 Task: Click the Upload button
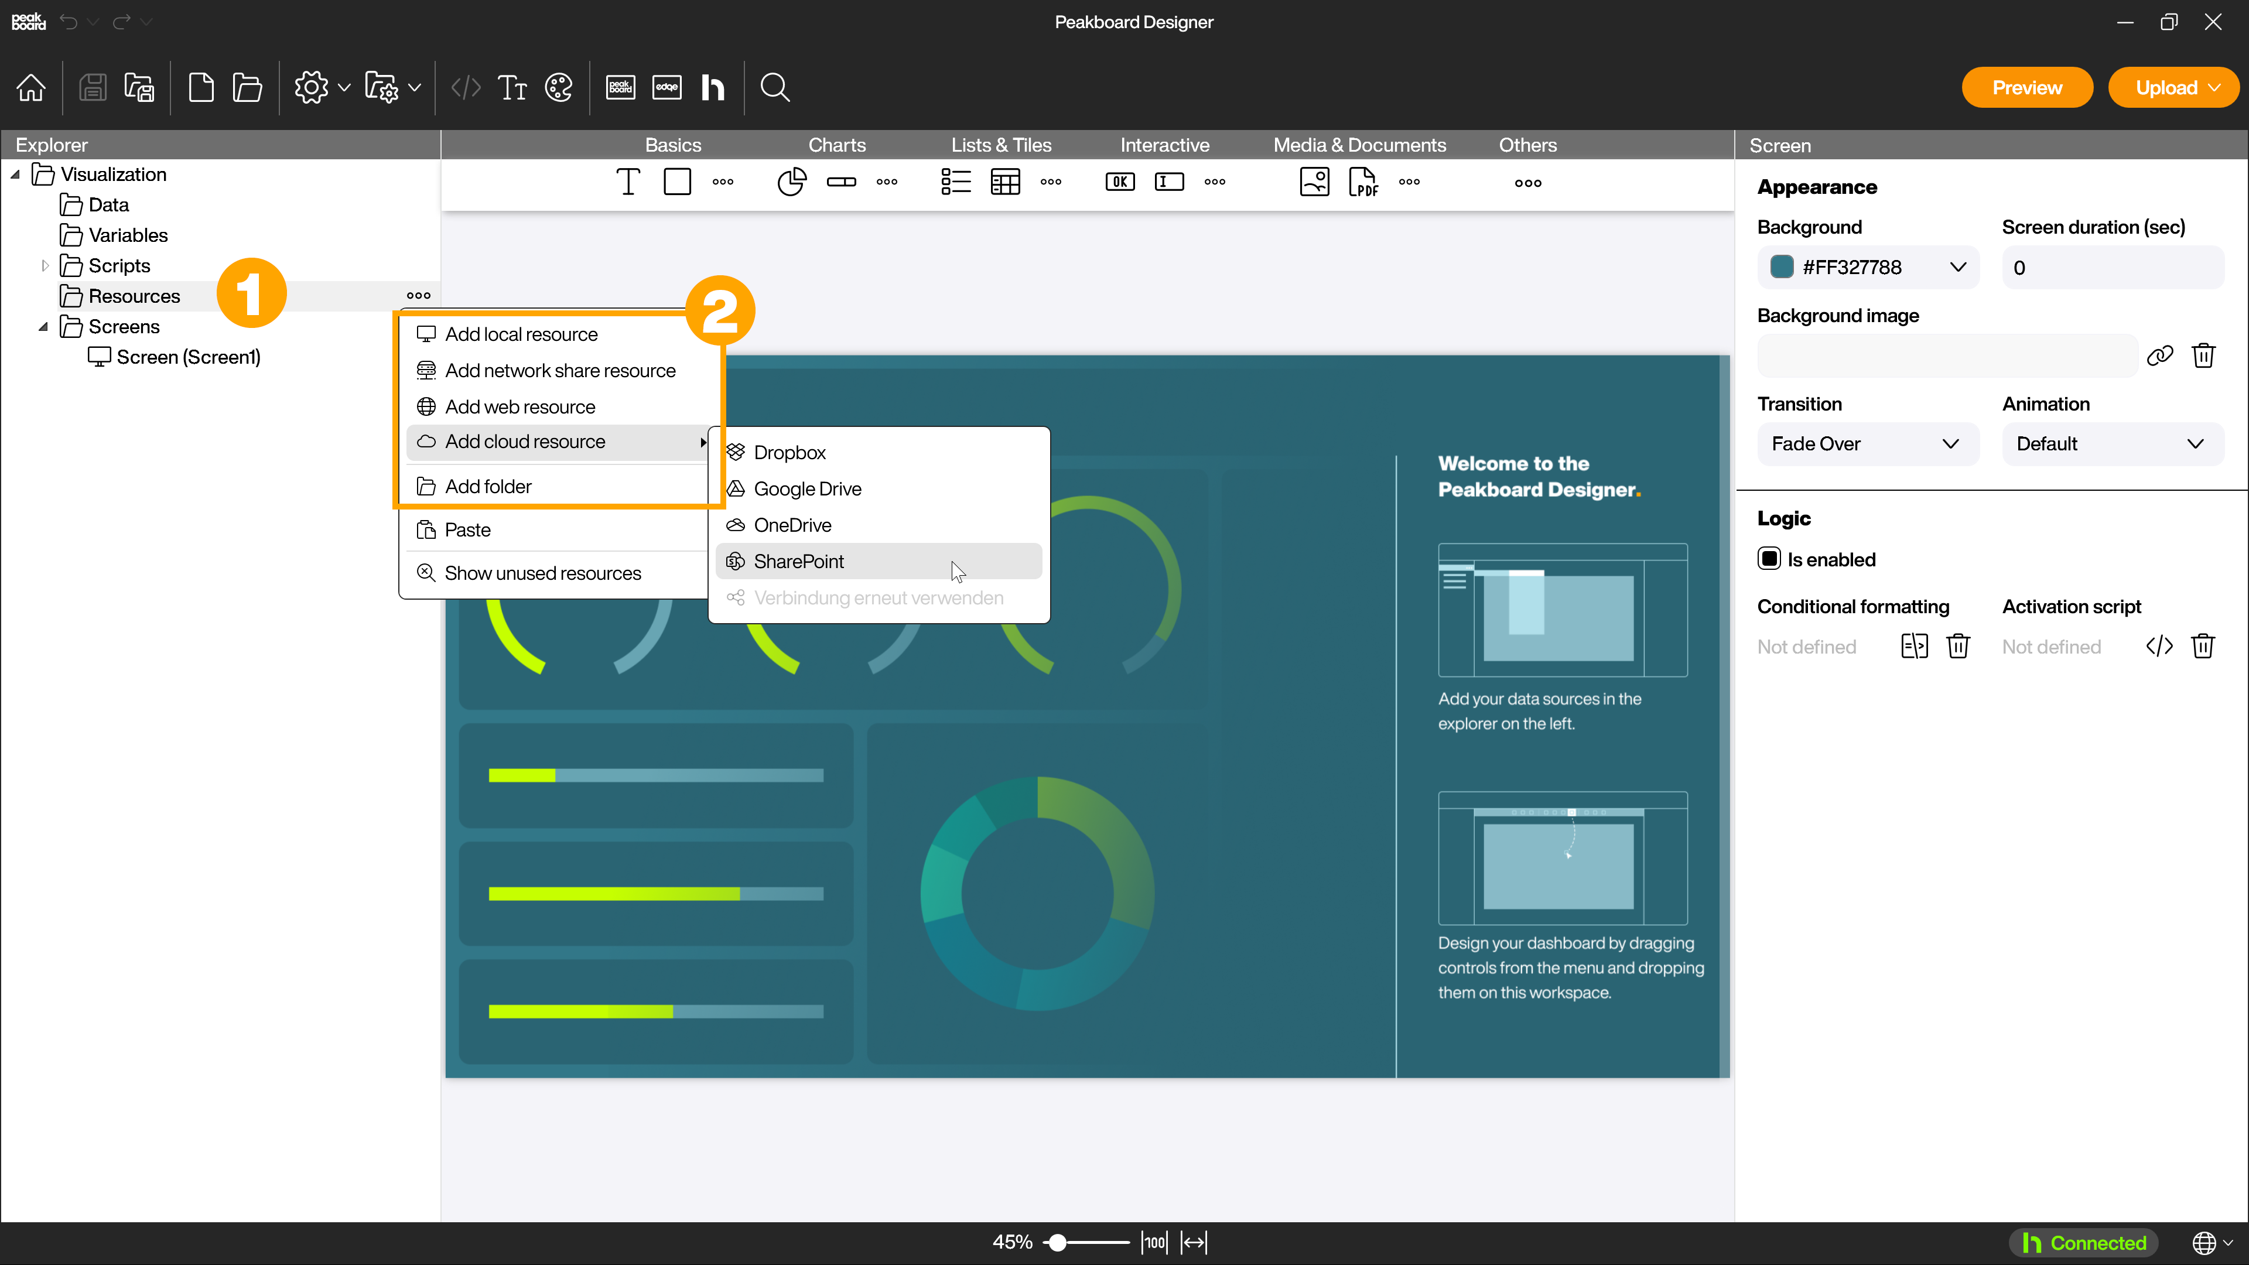coord(2167,87)
